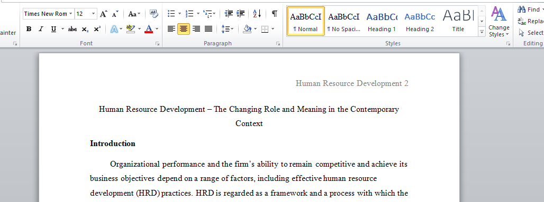The height and width of the screenshot is (202, 544).
Task: Apply Subscript formatting
Action: click(85, 29)
